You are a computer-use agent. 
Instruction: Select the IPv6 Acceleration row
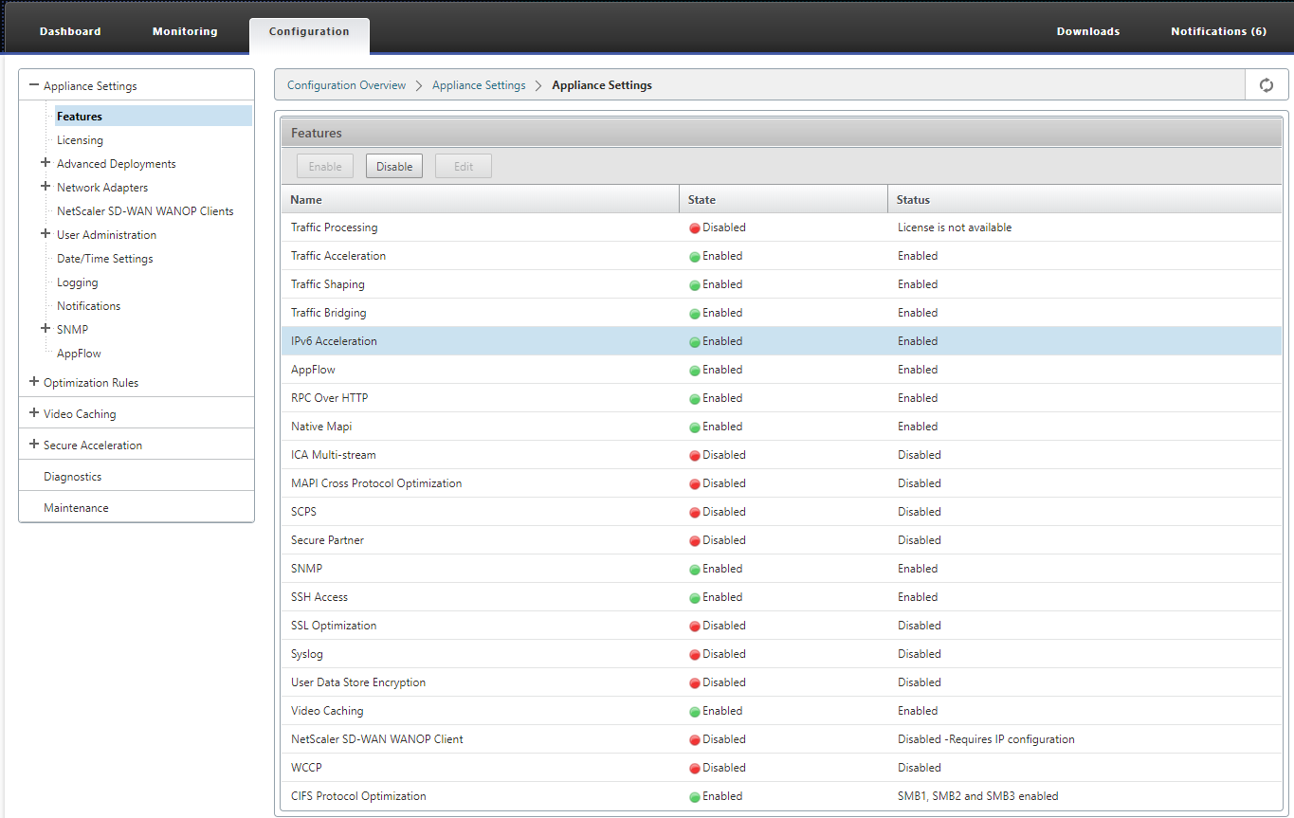(x=781, y=341)
